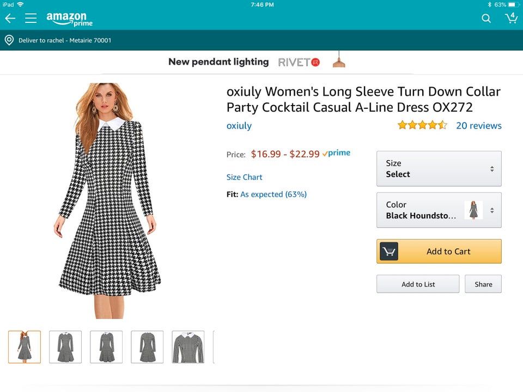View the close-up collar thumbnail
This screenshot has width=523, height=392.
tap(188, 347)
